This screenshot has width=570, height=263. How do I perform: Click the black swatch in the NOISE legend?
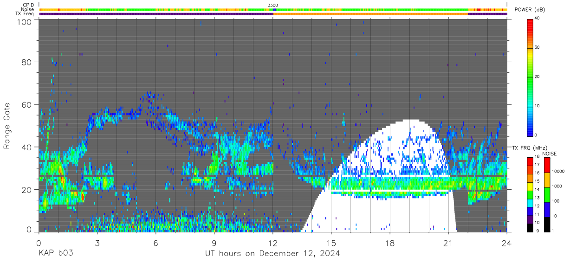[x=546, y=224]
